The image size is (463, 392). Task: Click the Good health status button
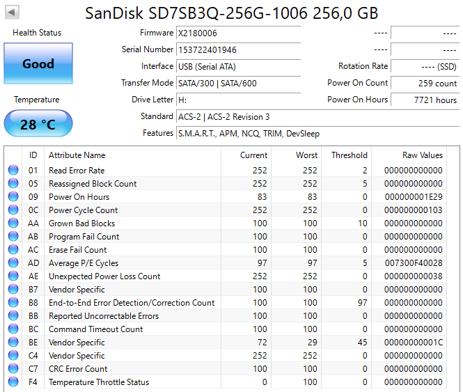[x=38, y=64]
